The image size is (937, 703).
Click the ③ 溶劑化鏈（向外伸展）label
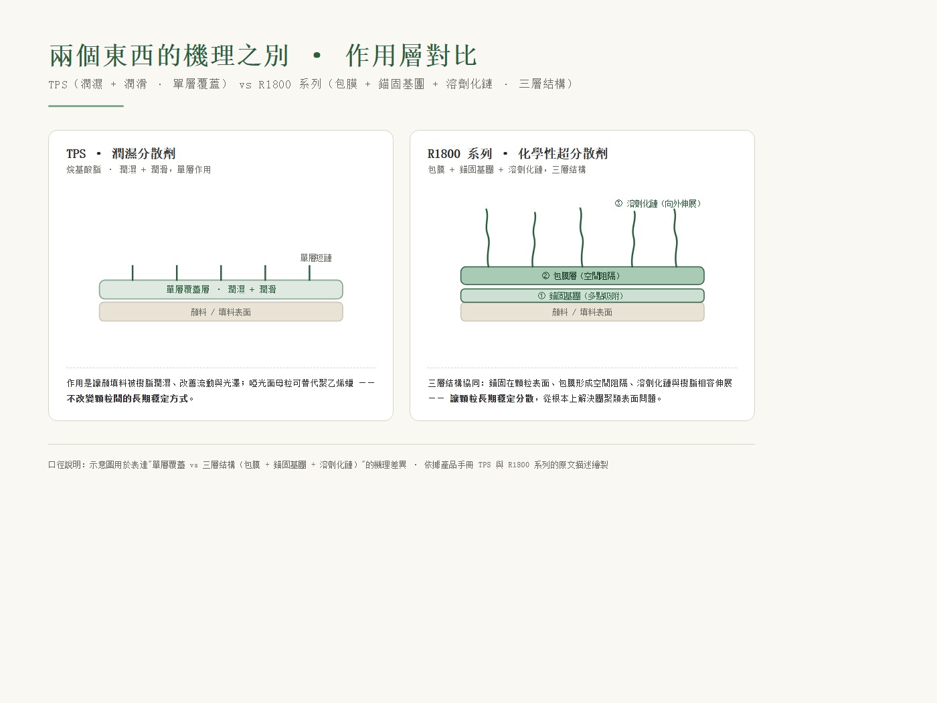657,204
